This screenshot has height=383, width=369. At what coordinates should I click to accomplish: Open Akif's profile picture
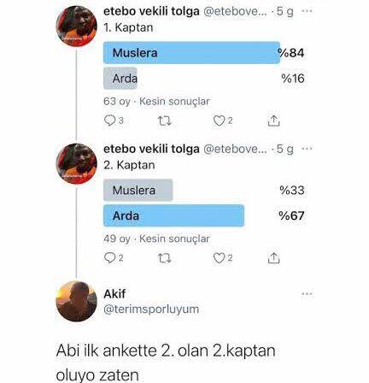[x=76, y=301]
